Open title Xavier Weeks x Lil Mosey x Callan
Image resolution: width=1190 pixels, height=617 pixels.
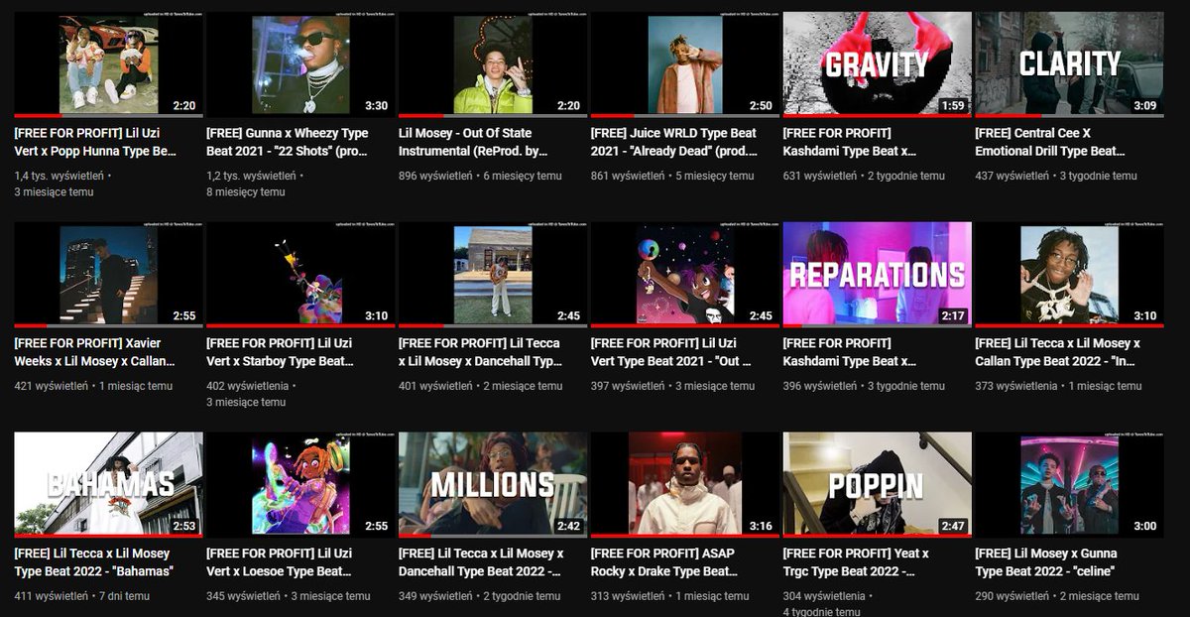[x=94, y=352]
